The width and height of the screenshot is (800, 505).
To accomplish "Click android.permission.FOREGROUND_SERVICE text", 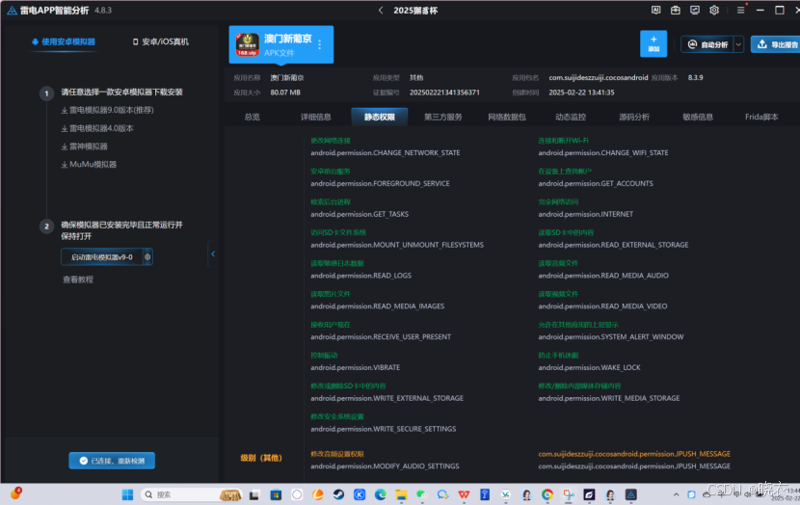I will (380, 183).
